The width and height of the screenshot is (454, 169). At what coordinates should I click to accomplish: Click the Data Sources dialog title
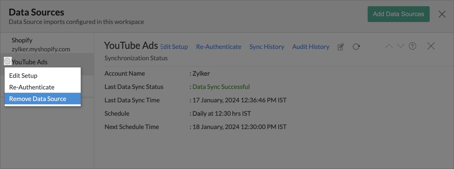(37, 12)
